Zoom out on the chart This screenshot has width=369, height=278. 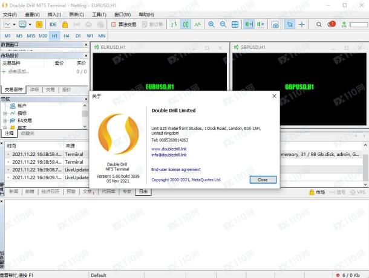pos(223,24)
